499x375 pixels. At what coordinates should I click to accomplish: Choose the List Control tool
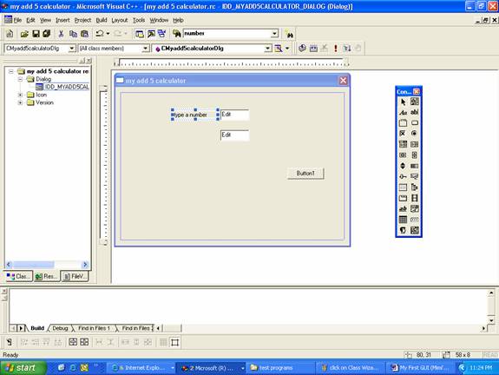403,187
